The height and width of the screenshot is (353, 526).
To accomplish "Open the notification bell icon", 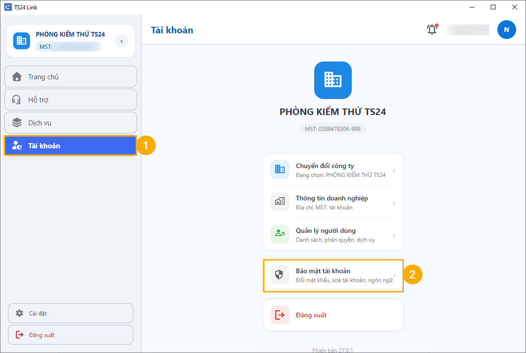I will [x=432, y=30].
